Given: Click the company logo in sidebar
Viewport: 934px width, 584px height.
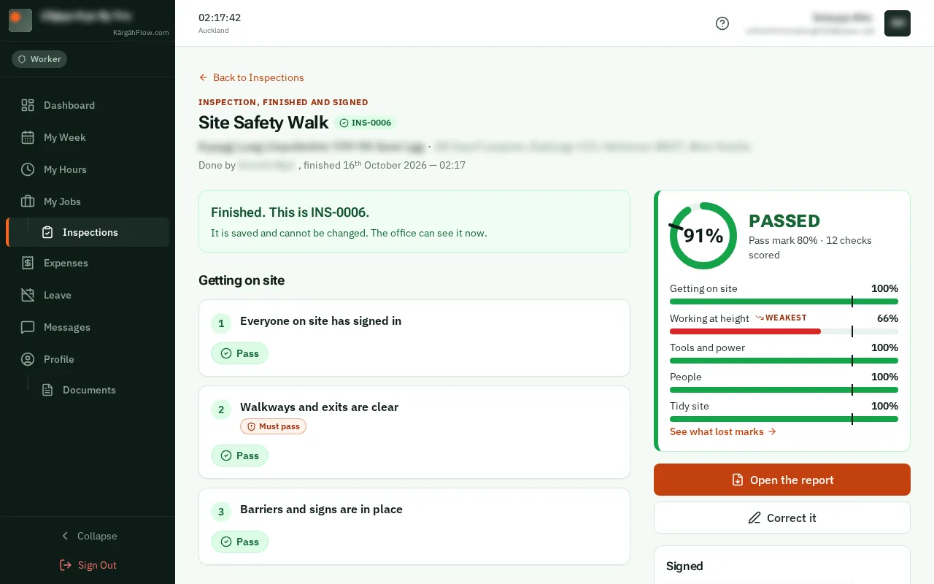Looking at the screenshot, I should coord(20,20).
